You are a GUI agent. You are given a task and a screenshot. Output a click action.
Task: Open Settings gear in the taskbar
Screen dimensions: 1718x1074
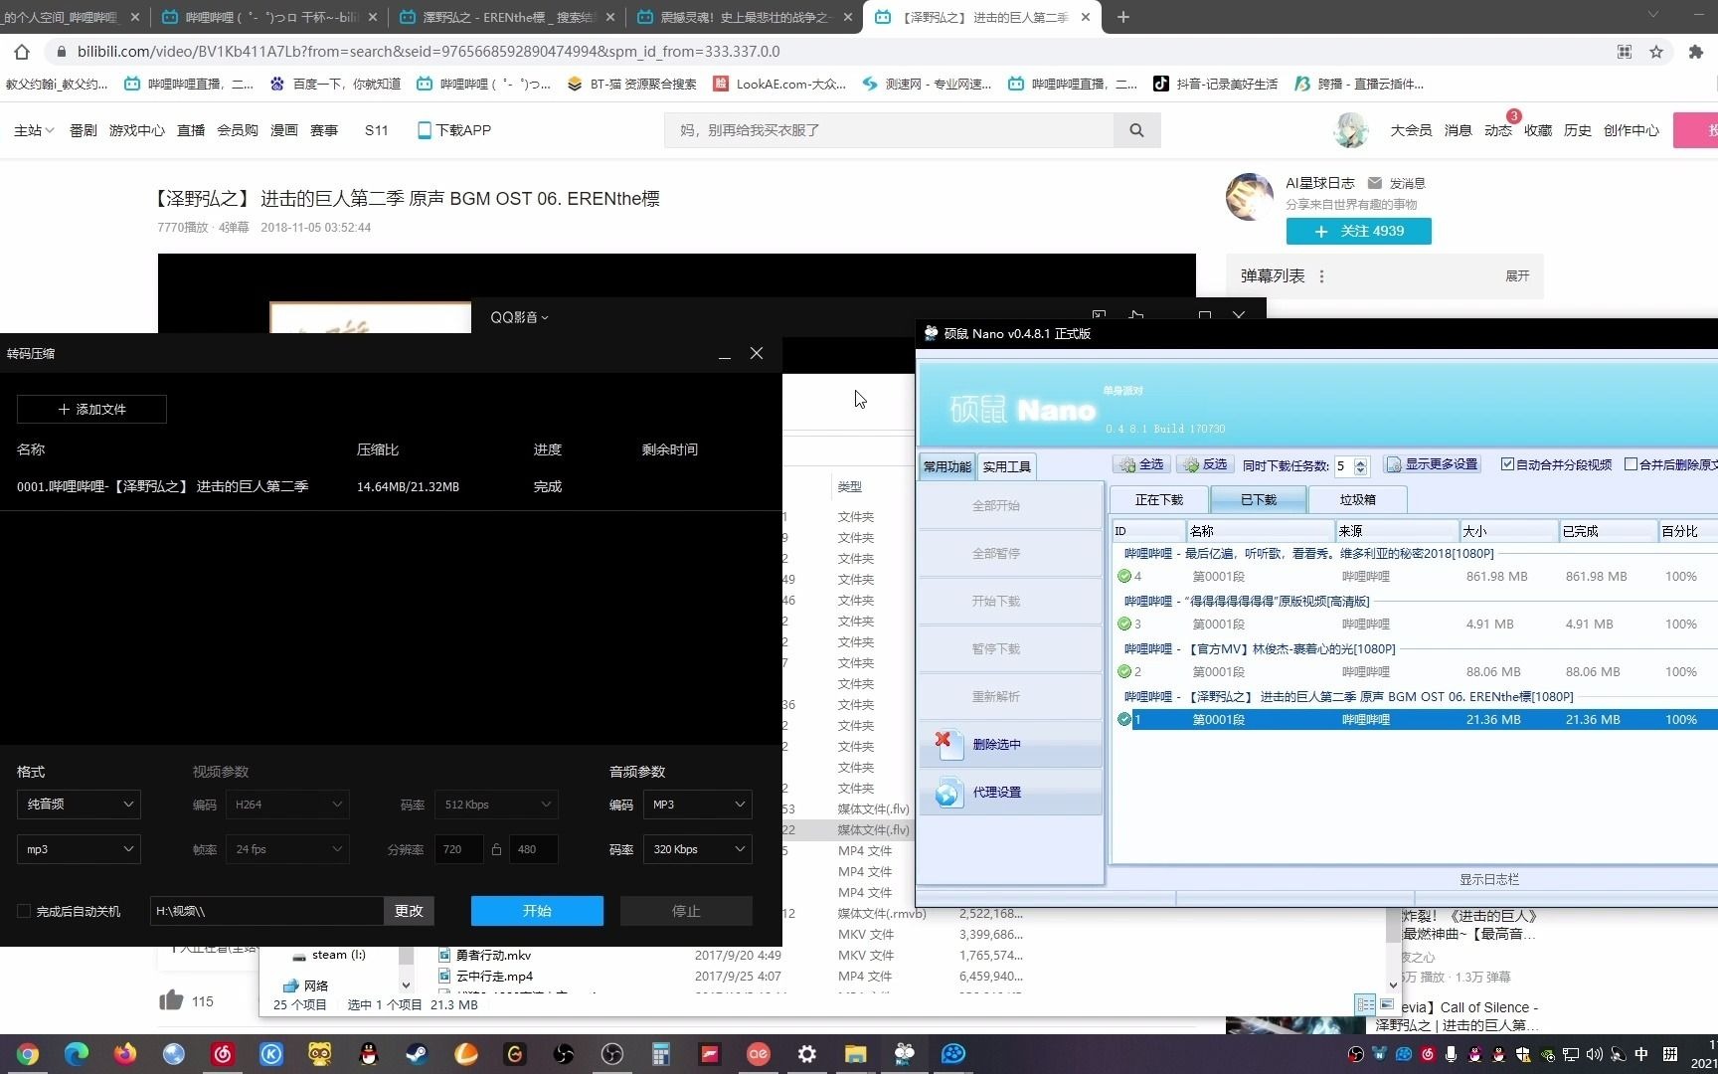807,1054
